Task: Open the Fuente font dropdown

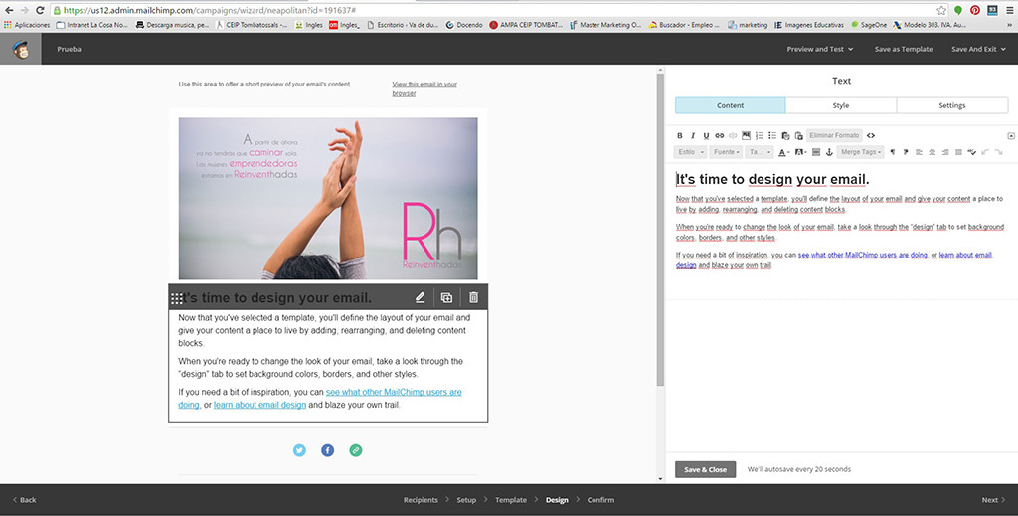Action: coord(725,152)
